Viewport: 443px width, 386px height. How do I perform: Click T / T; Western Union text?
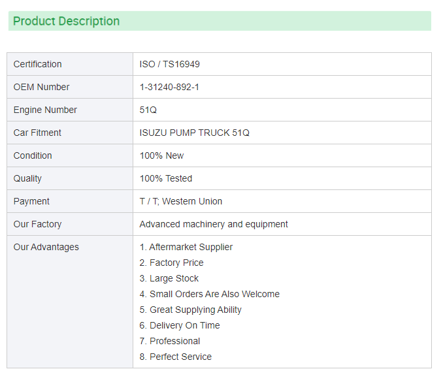181,201
